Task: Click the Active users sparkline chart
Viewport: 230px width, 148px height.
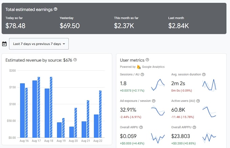Action: pos(209,112)
